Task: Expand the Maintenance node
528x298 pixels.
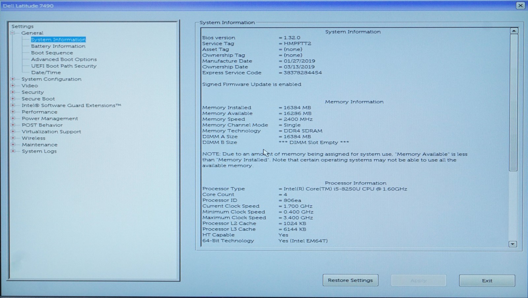Action: (13, 145)
